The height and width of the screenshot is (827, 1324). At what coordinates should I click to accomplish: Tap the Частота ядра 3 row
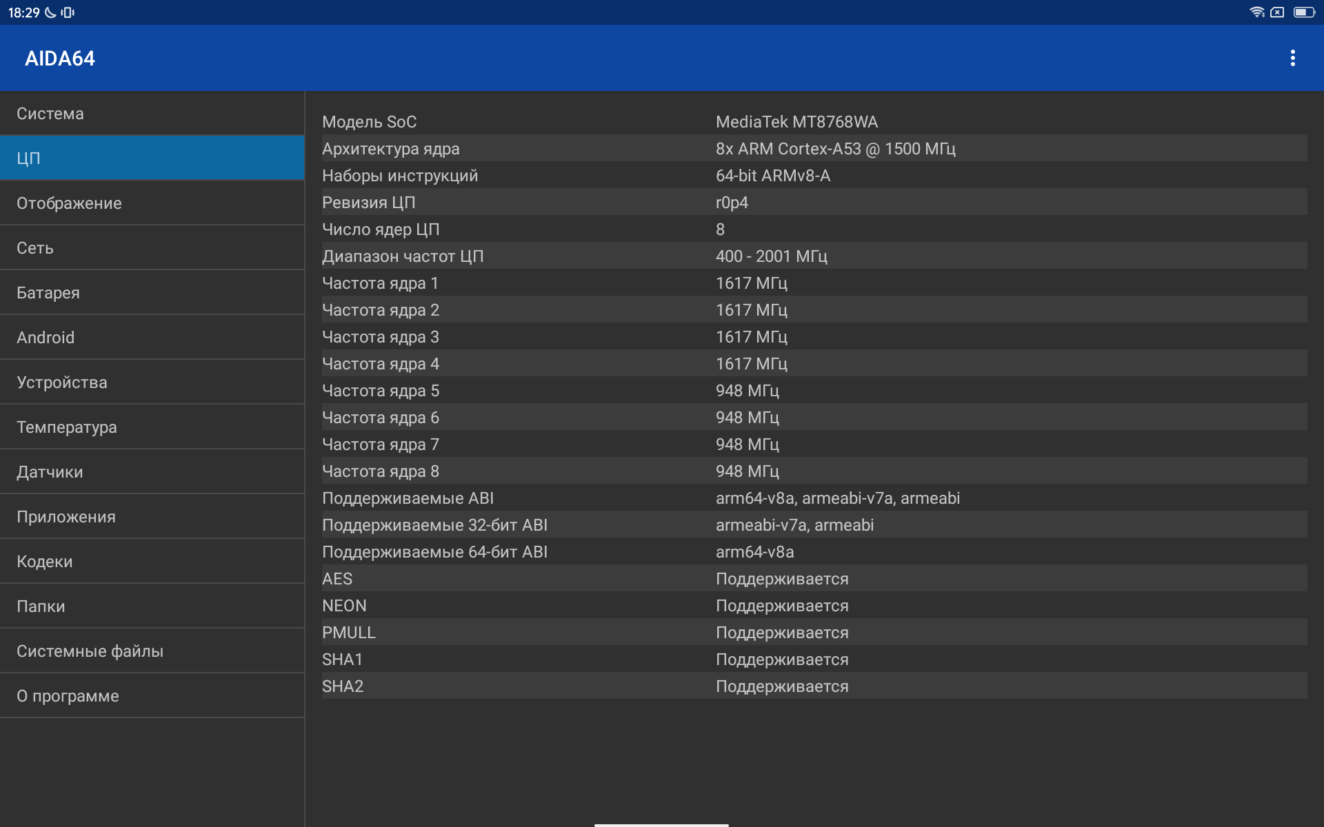tap(814, 336)
